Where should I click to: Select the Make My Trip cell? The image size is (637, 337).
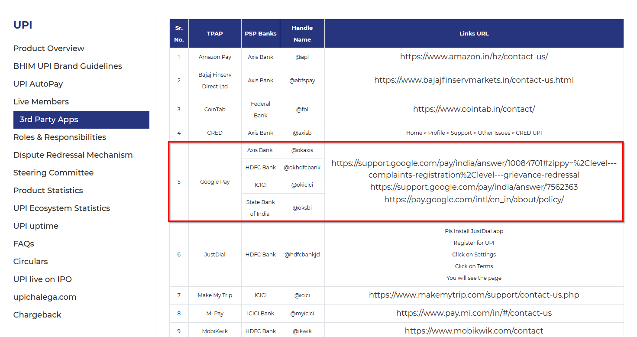215,295
